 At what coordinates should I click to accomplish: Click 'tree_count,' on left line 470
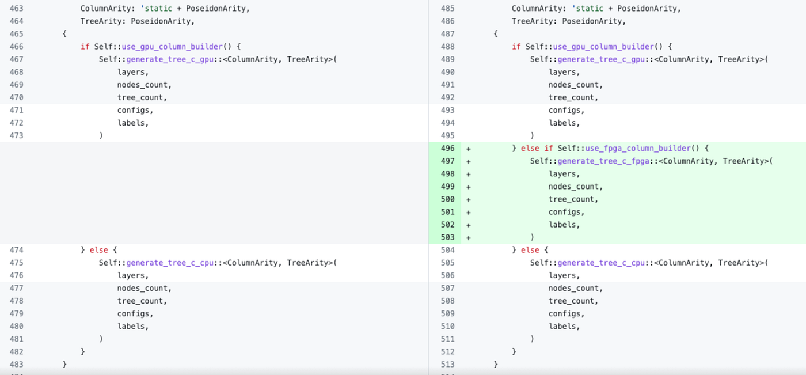coord(142,97)
